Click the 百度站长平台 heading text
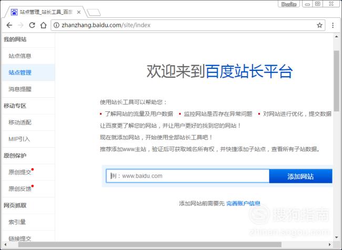Screen dimensions: 342x250 [249, 71]
